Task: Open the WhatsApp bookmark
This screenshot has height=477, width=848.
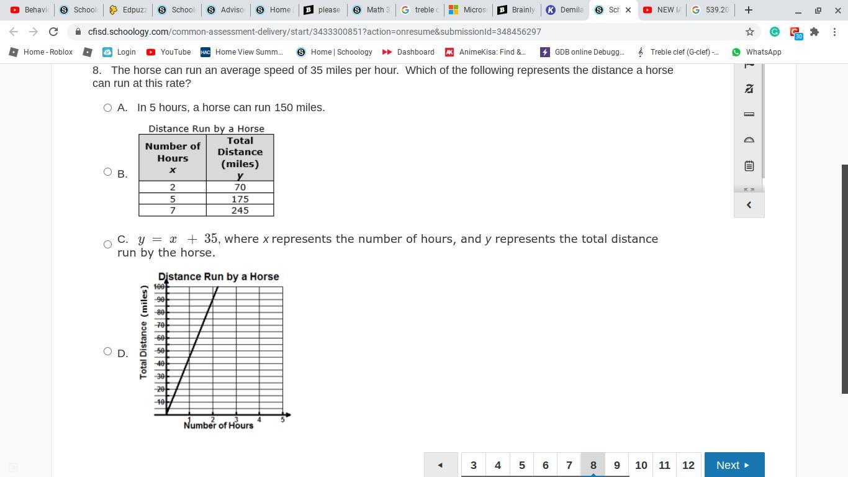Action: click(756, 52)
